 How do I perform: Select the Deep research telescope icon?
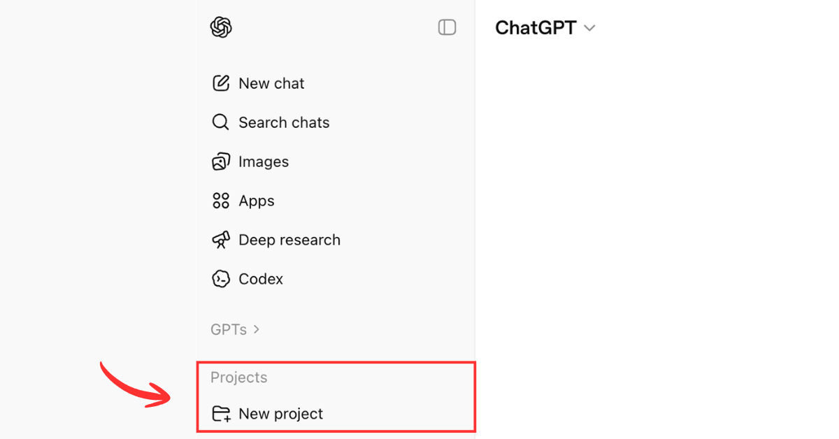click(220, 240)
